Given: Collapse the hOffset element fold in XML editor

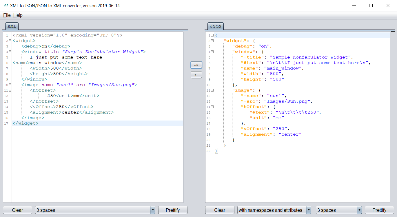Looking at the screenshot, I should [x=10, y=90].
